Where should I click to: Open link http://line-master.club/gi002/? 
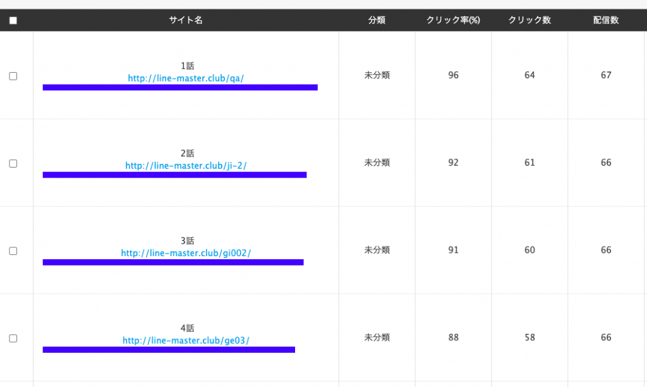[x=186, y=253]
